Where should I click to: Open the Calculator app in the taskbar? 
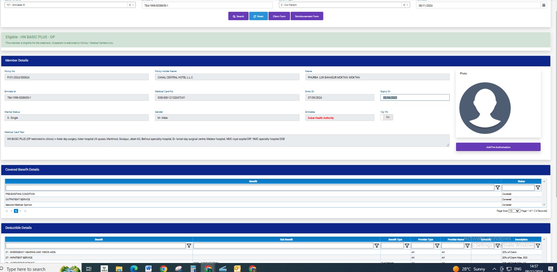point(193,269)
